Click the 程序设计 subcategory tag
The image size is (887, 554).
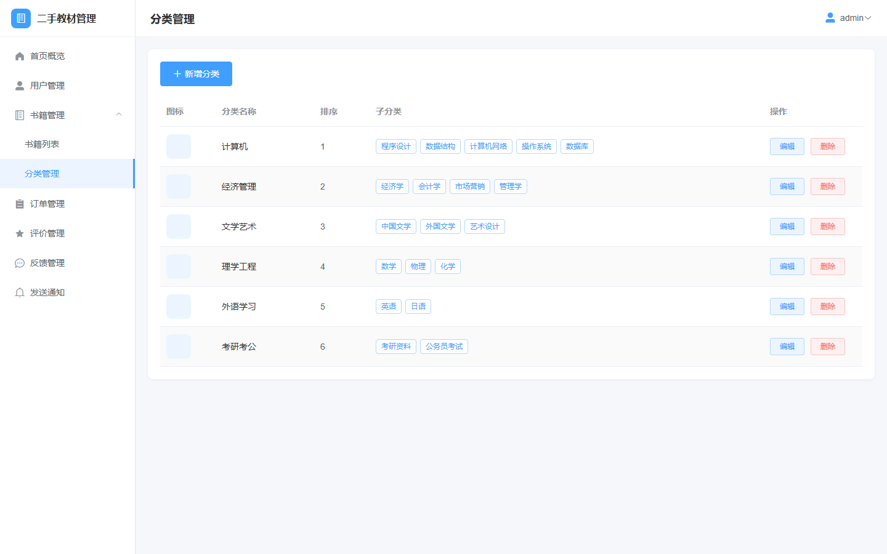pos(396,147)
